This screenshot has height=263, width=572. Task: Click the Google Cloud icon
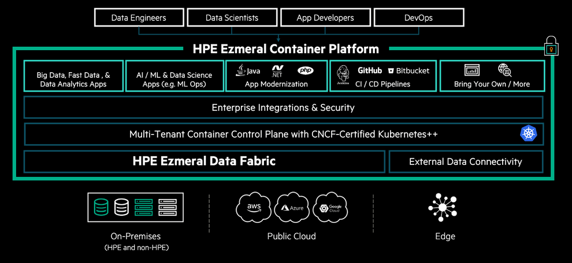click(330, 208)
